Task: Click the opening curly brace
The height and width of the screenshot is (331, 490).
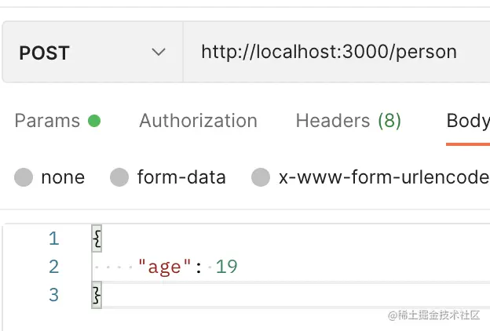Action: tap(97, 238)
